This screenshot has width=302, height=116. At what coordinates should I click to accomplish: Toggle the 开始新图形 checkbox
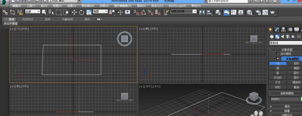point(278,58)
